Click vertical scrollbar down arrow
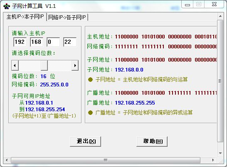 (x=220, y=153)
